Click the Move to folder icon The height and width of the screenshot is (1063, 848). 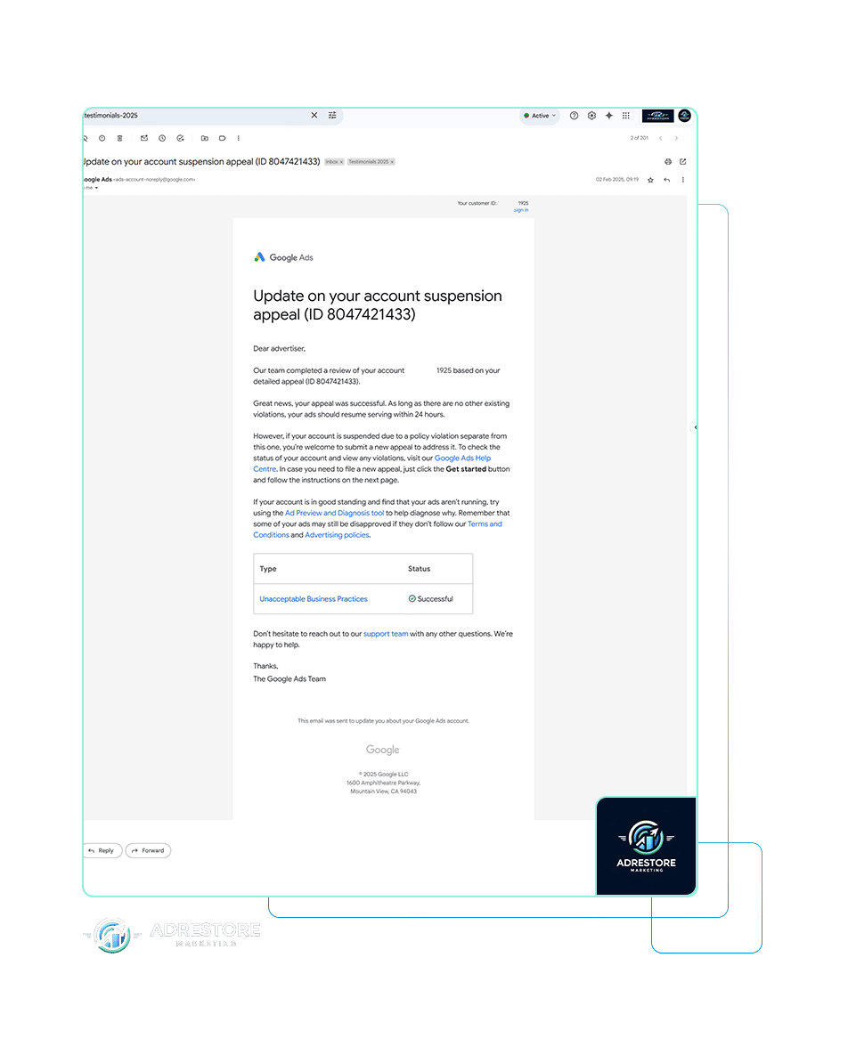pos(204,138)
